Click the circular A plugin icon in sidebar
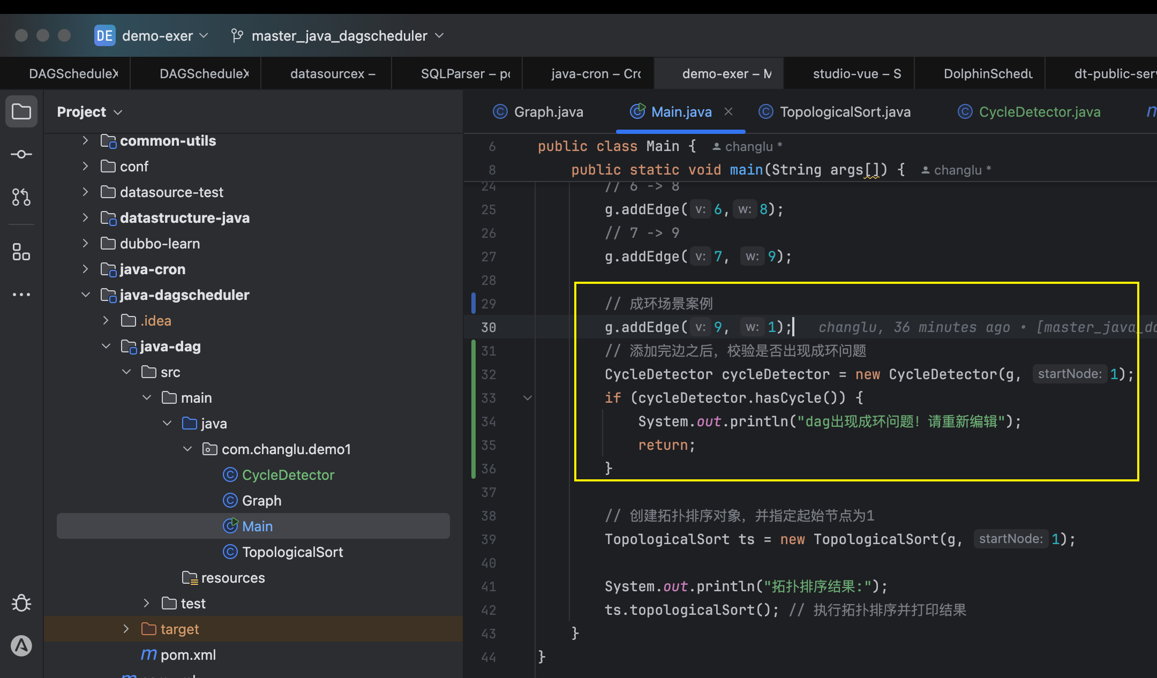This screenshot has height=678, width=1157. coord(21,646)
